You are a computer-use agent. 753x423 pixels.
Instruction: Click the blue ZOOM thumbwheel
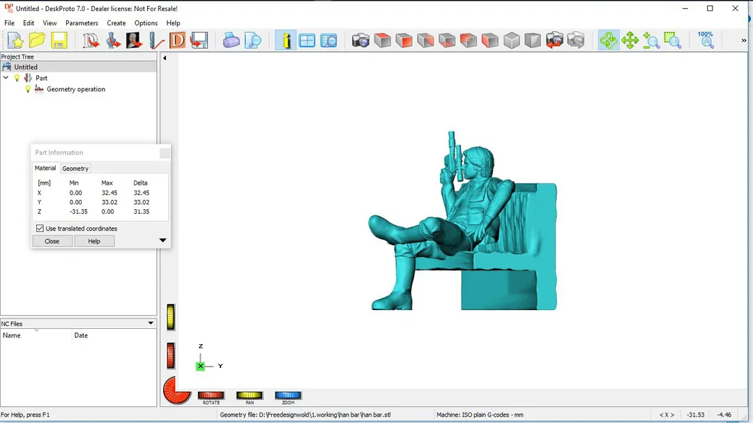pos(288,395)
